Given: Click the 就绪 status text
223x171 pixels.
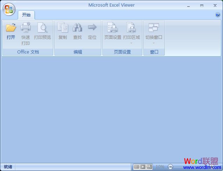Looking at the screenshot, I should (8, 167).
